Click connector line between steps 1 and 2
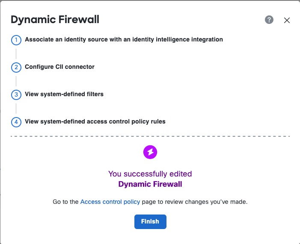 coord(16,54)
